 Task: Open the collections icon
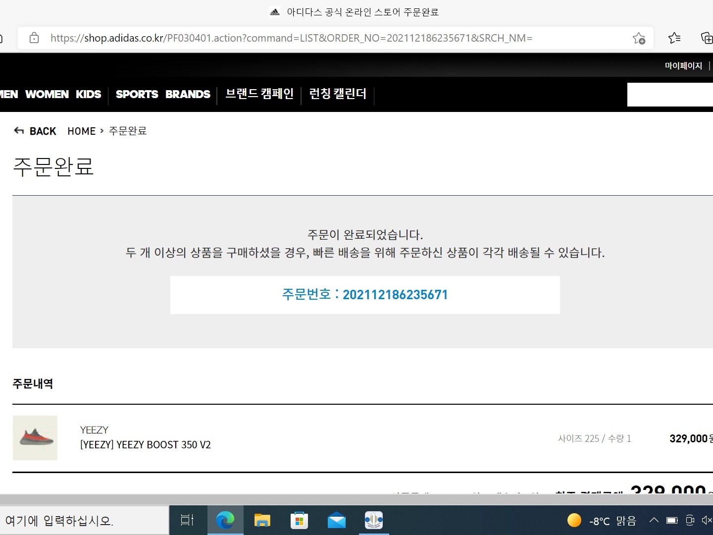pos(707,38)
